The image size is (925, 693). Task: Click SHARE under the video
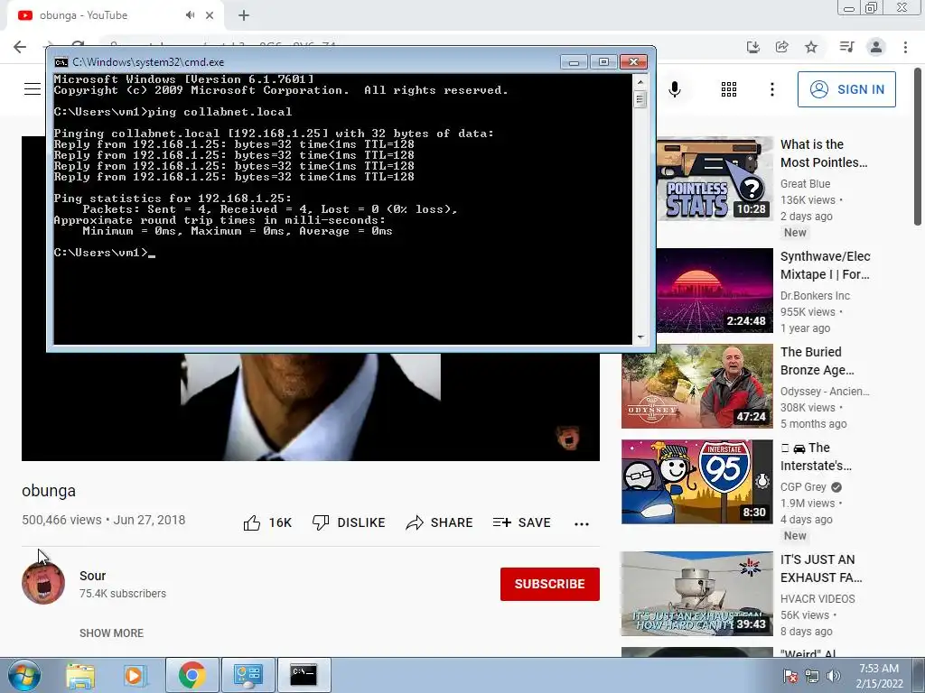click(440, 522)
